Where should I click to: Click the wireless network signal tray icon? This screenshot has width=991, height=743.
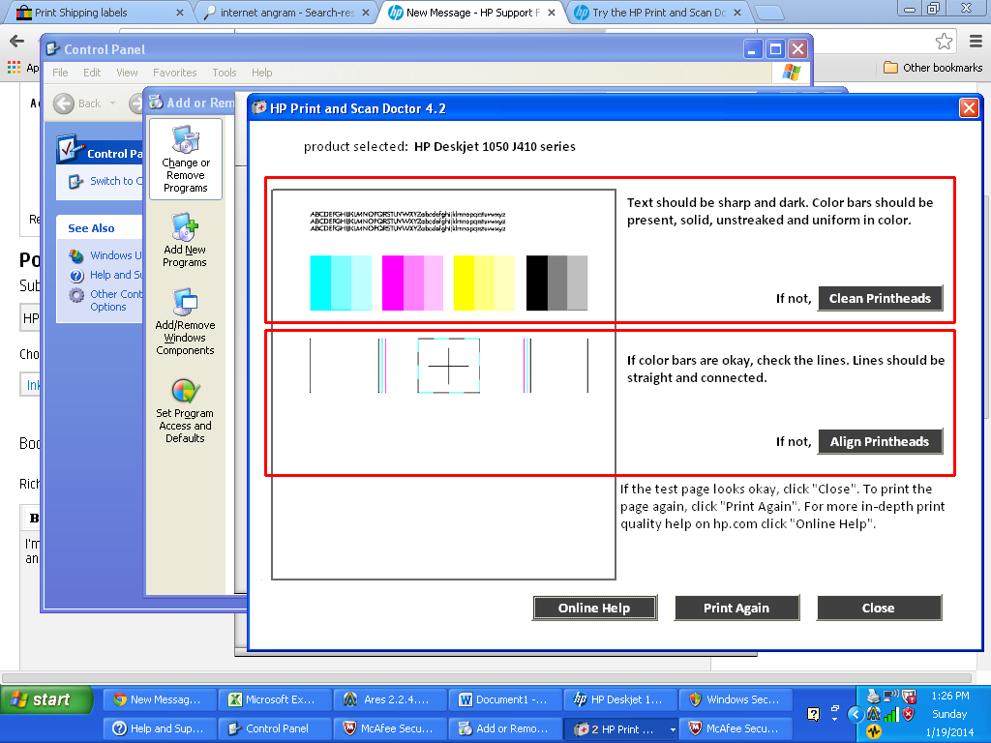(x=891, y=714)
